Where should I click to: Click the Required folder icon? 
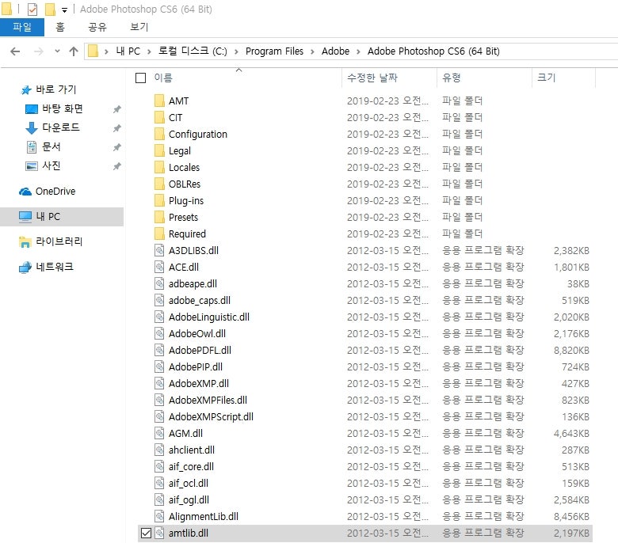[x=159, y=234]
